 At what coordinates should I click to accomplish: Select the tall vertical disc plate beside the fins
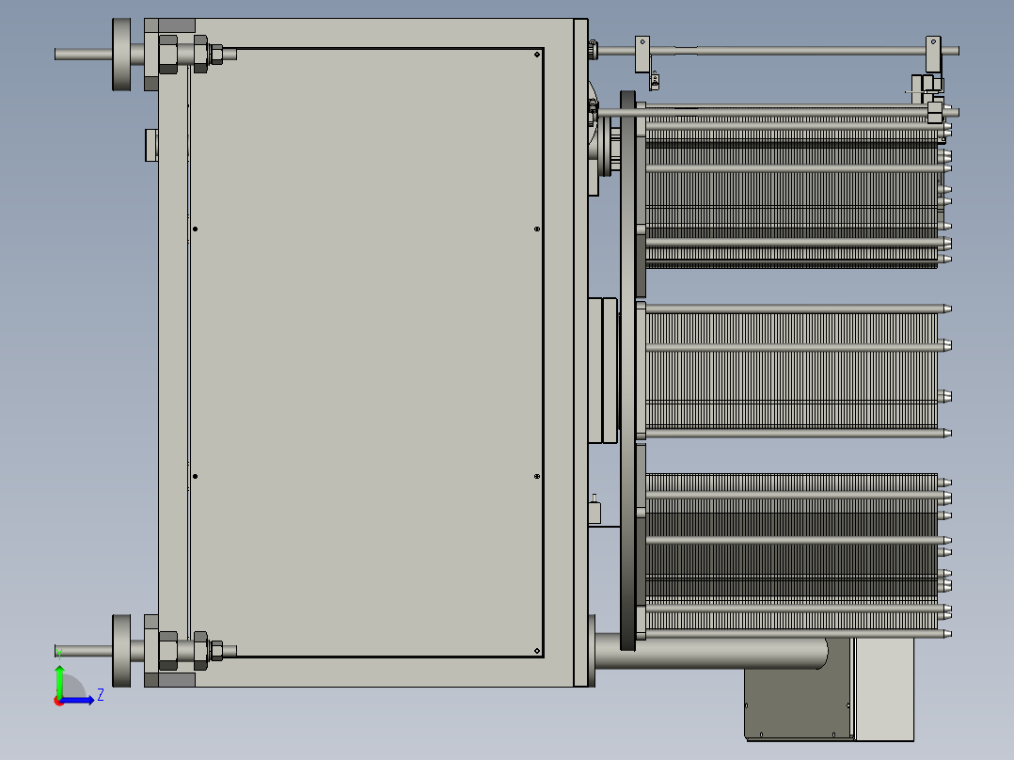coord(628,371)
